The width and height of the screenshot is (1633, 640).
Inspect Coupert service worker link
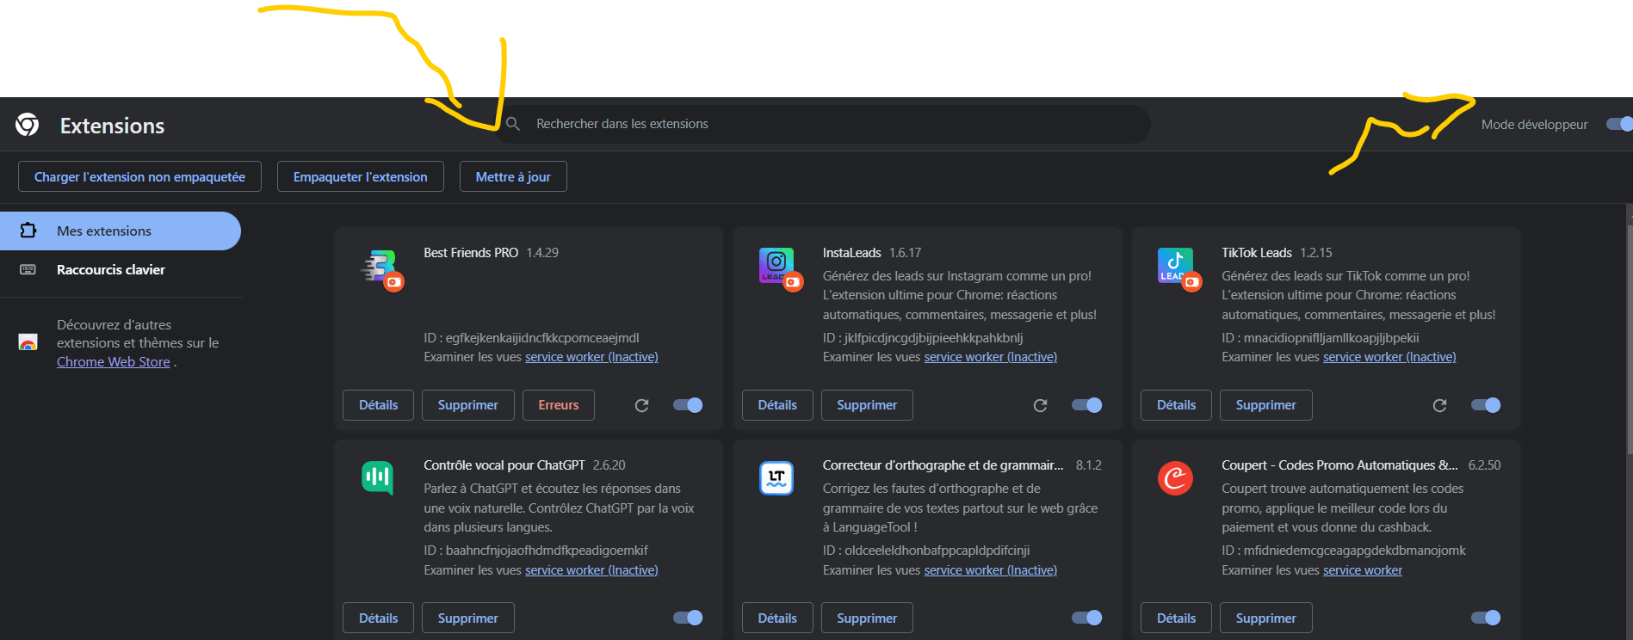[x=1363, y=570]
